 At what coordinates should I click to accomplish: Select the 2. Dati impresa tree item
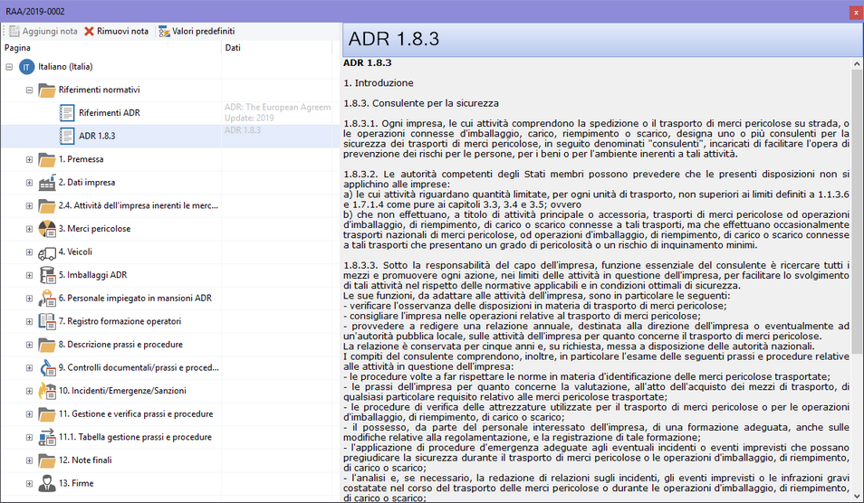click(x=87, y=182)
